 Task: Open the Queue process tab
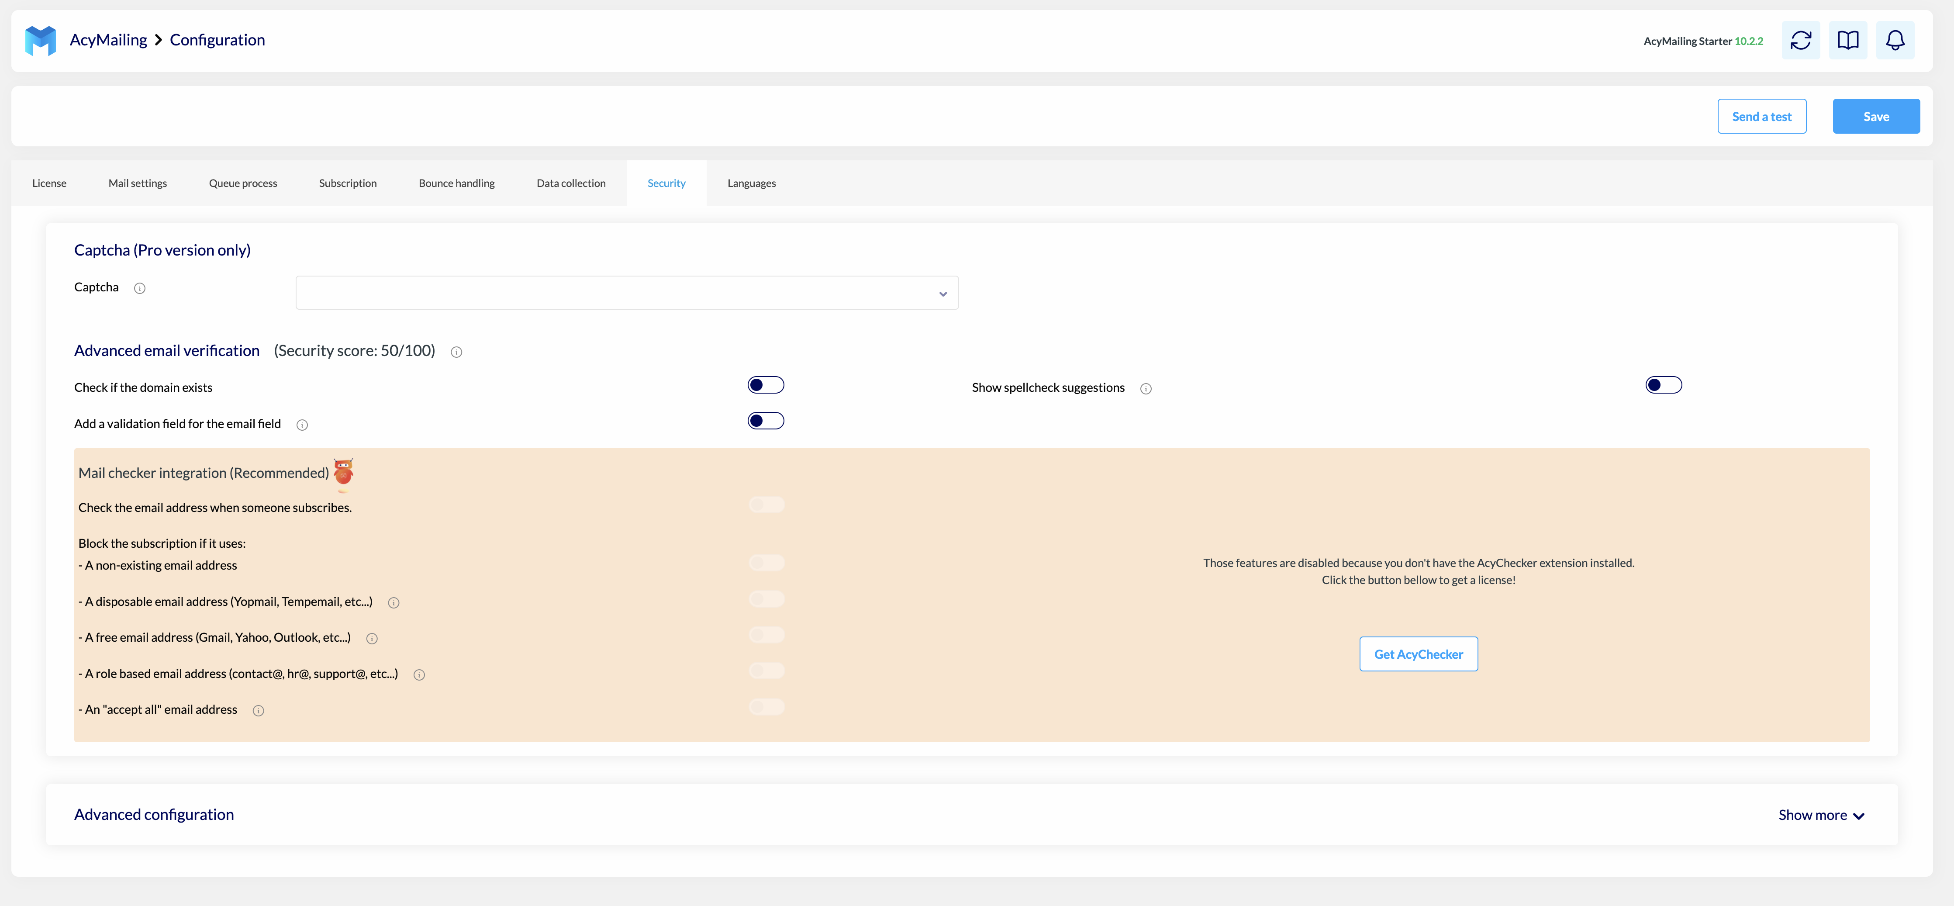243,183
